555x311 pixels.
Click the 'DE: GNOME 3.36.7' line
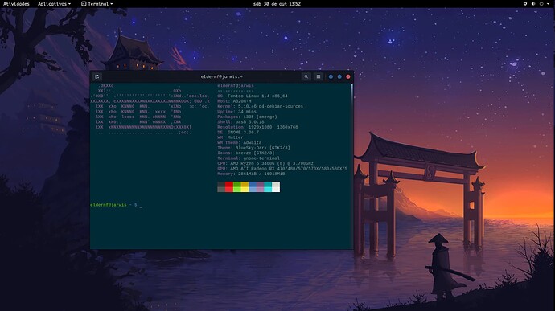238,133
